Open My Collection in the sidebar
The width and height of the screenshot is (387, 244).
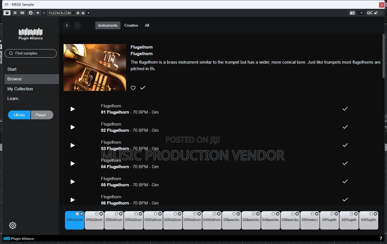pyautogui.click(x=20, y=89)
